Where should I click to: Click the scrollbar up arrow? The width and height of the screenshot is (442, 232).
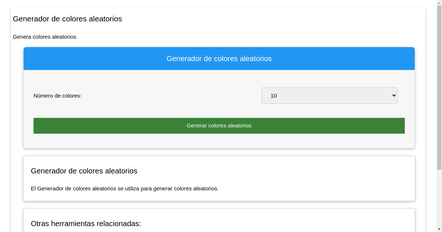click(439, 3)
